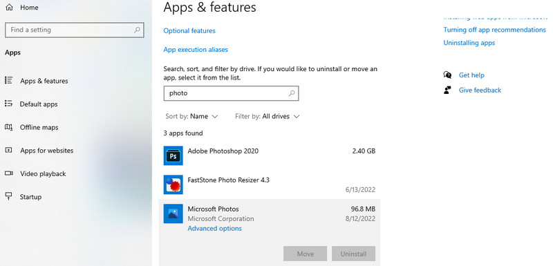This screenshot has width=553, height=266.
Task: Click the Adobe Photoshop 2020 app icon
Action: click(x=174, y=155)
